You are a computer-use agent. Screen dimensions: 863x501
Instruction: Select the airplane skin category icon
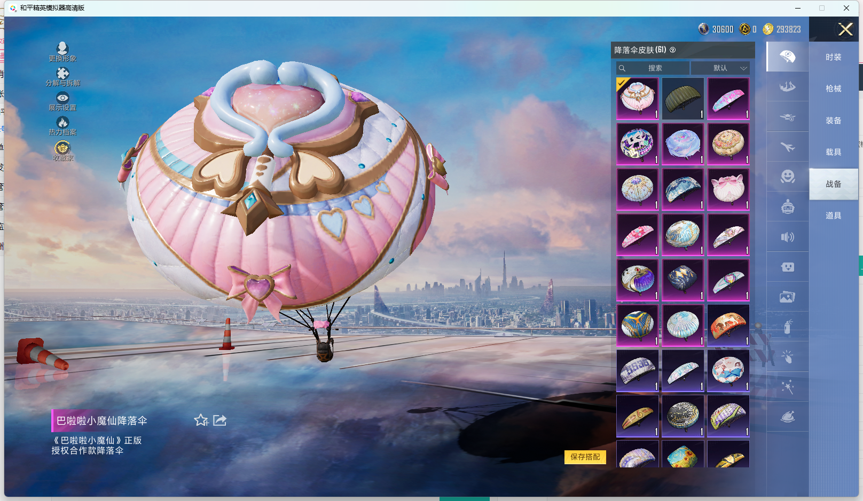click(787, 147)
